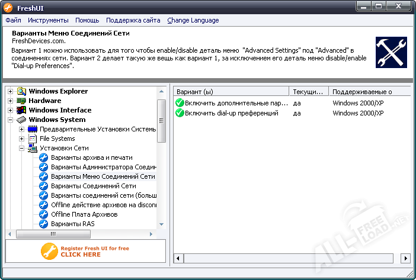Collapse the Windows System tree node
Screen dimensions: 416x280
click(10, 120)
